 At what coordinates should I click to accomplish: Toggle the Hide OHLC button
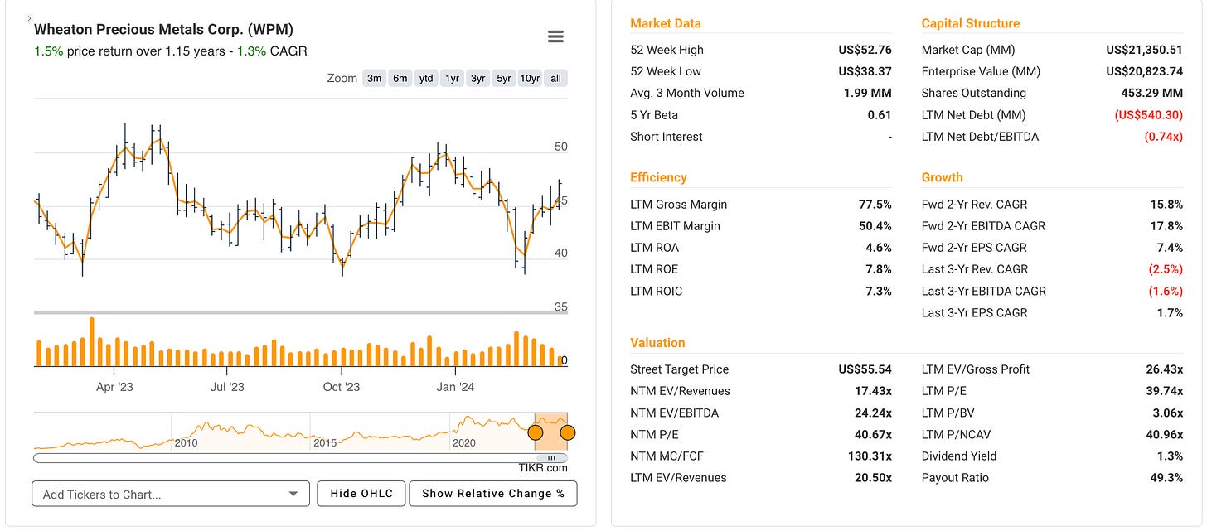(361, 494)
